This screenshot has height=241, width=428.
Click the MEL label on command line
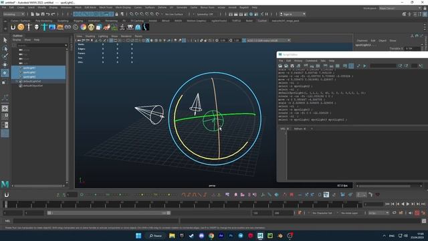[x=7, y=221]
